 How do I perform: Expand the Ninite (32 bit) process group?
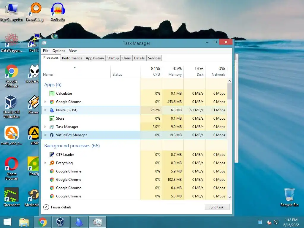pyautogui.click(x=45, y=110)
